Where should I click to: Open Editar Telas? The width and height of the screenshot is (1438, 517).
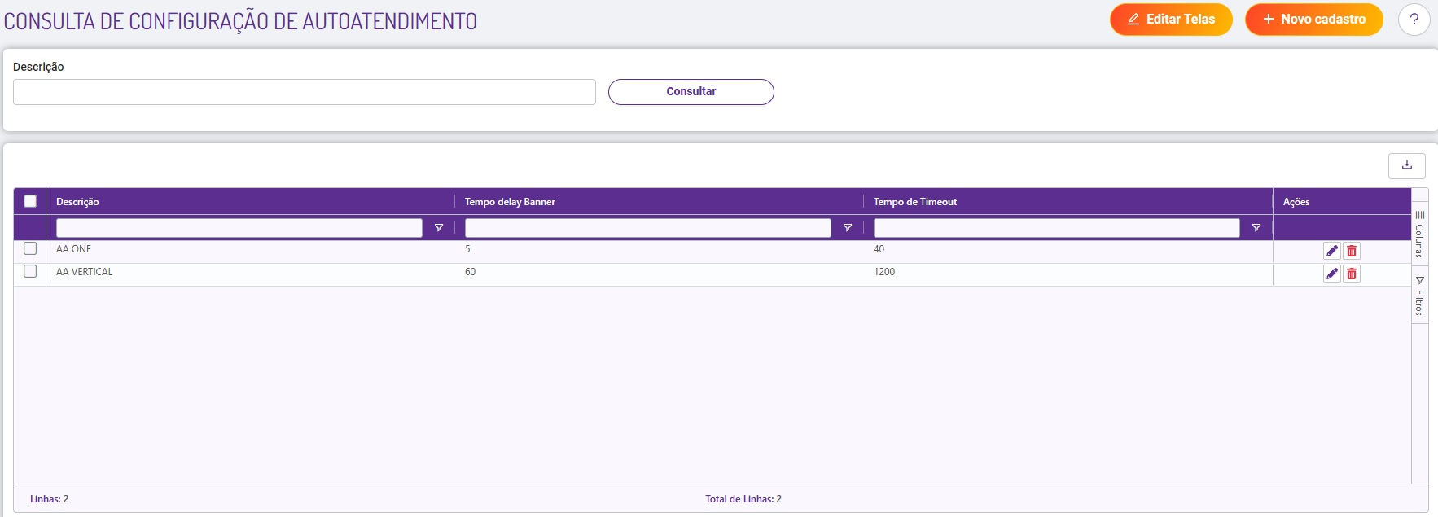(1170, 20)
